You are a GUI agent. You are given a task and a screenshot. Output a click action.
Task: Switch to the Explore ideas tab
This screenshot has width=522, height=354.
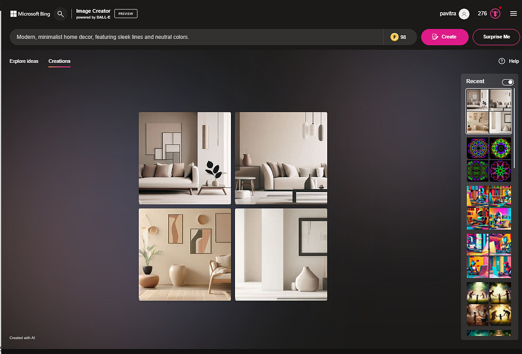(23, 61)
